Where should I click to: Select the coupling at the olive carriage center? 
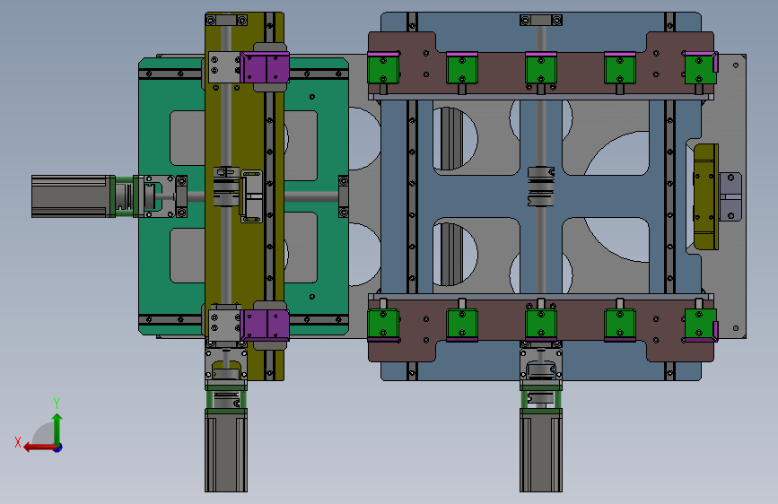pyautogui.click(x=226, y=186)
